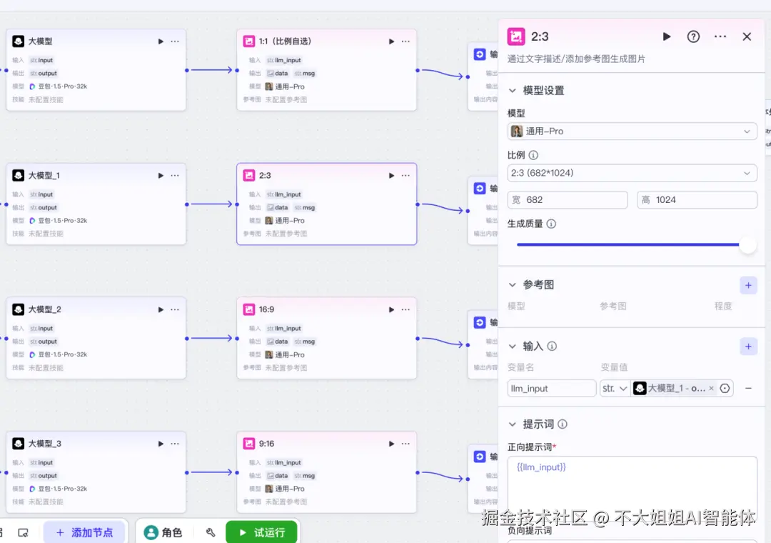Click 未配置技能 in the 大模型 node
This screenshot has width=771, height=543.
coord(46,99)
